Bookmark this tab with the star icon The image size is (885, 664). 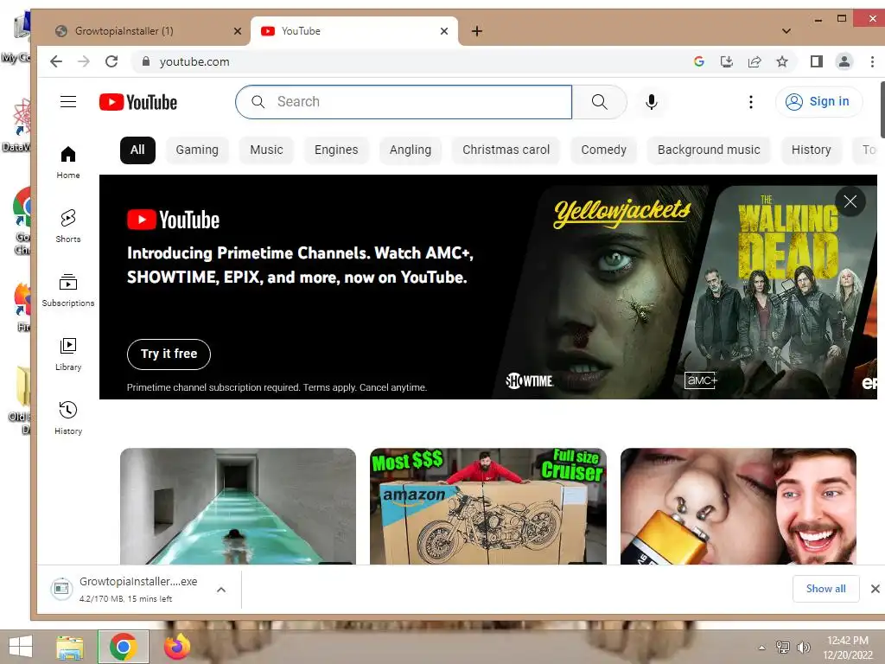click(x=781, y=61)
